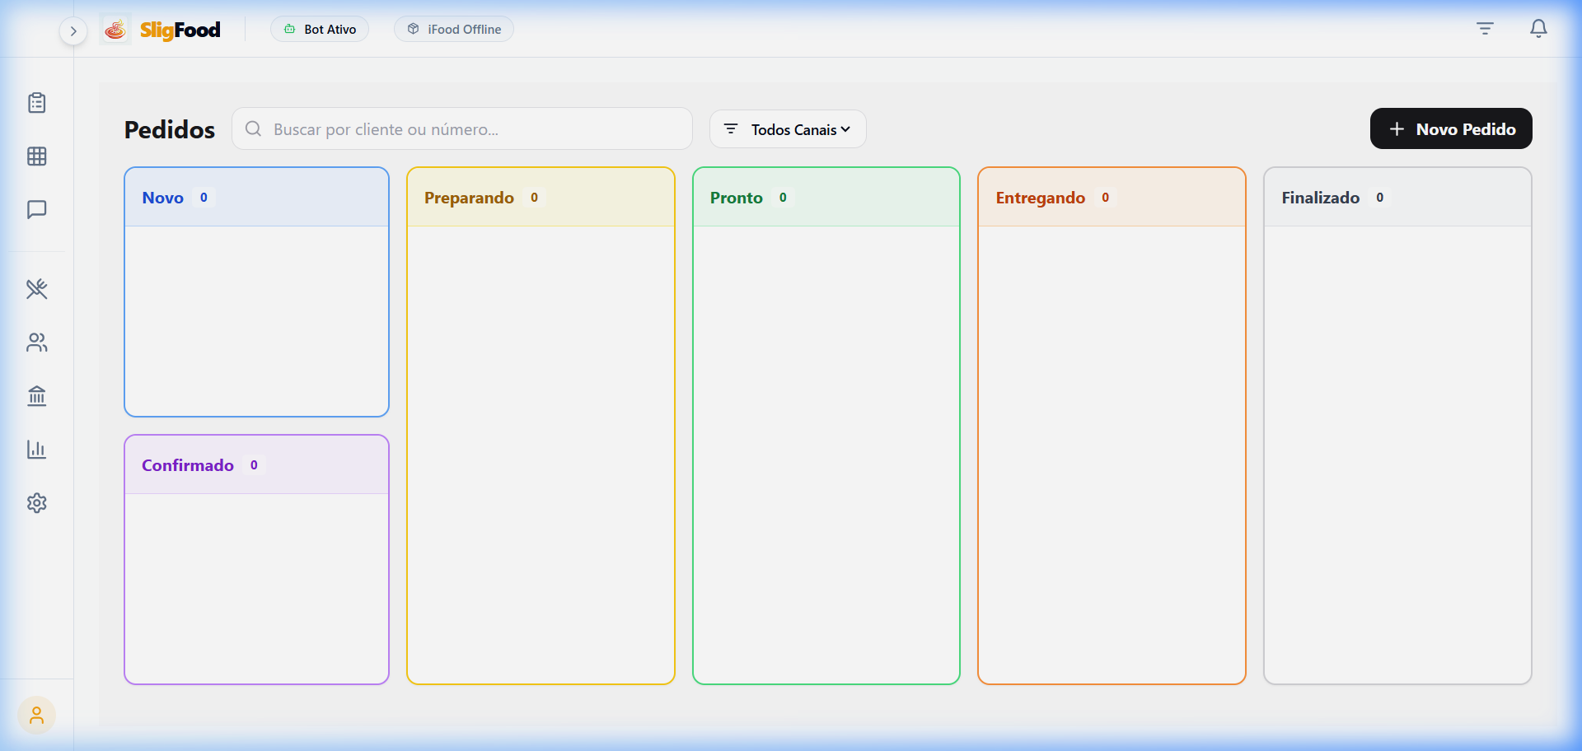1582x751 pixels.
Task: Open the reports bar chart icon
Action: 37,450
